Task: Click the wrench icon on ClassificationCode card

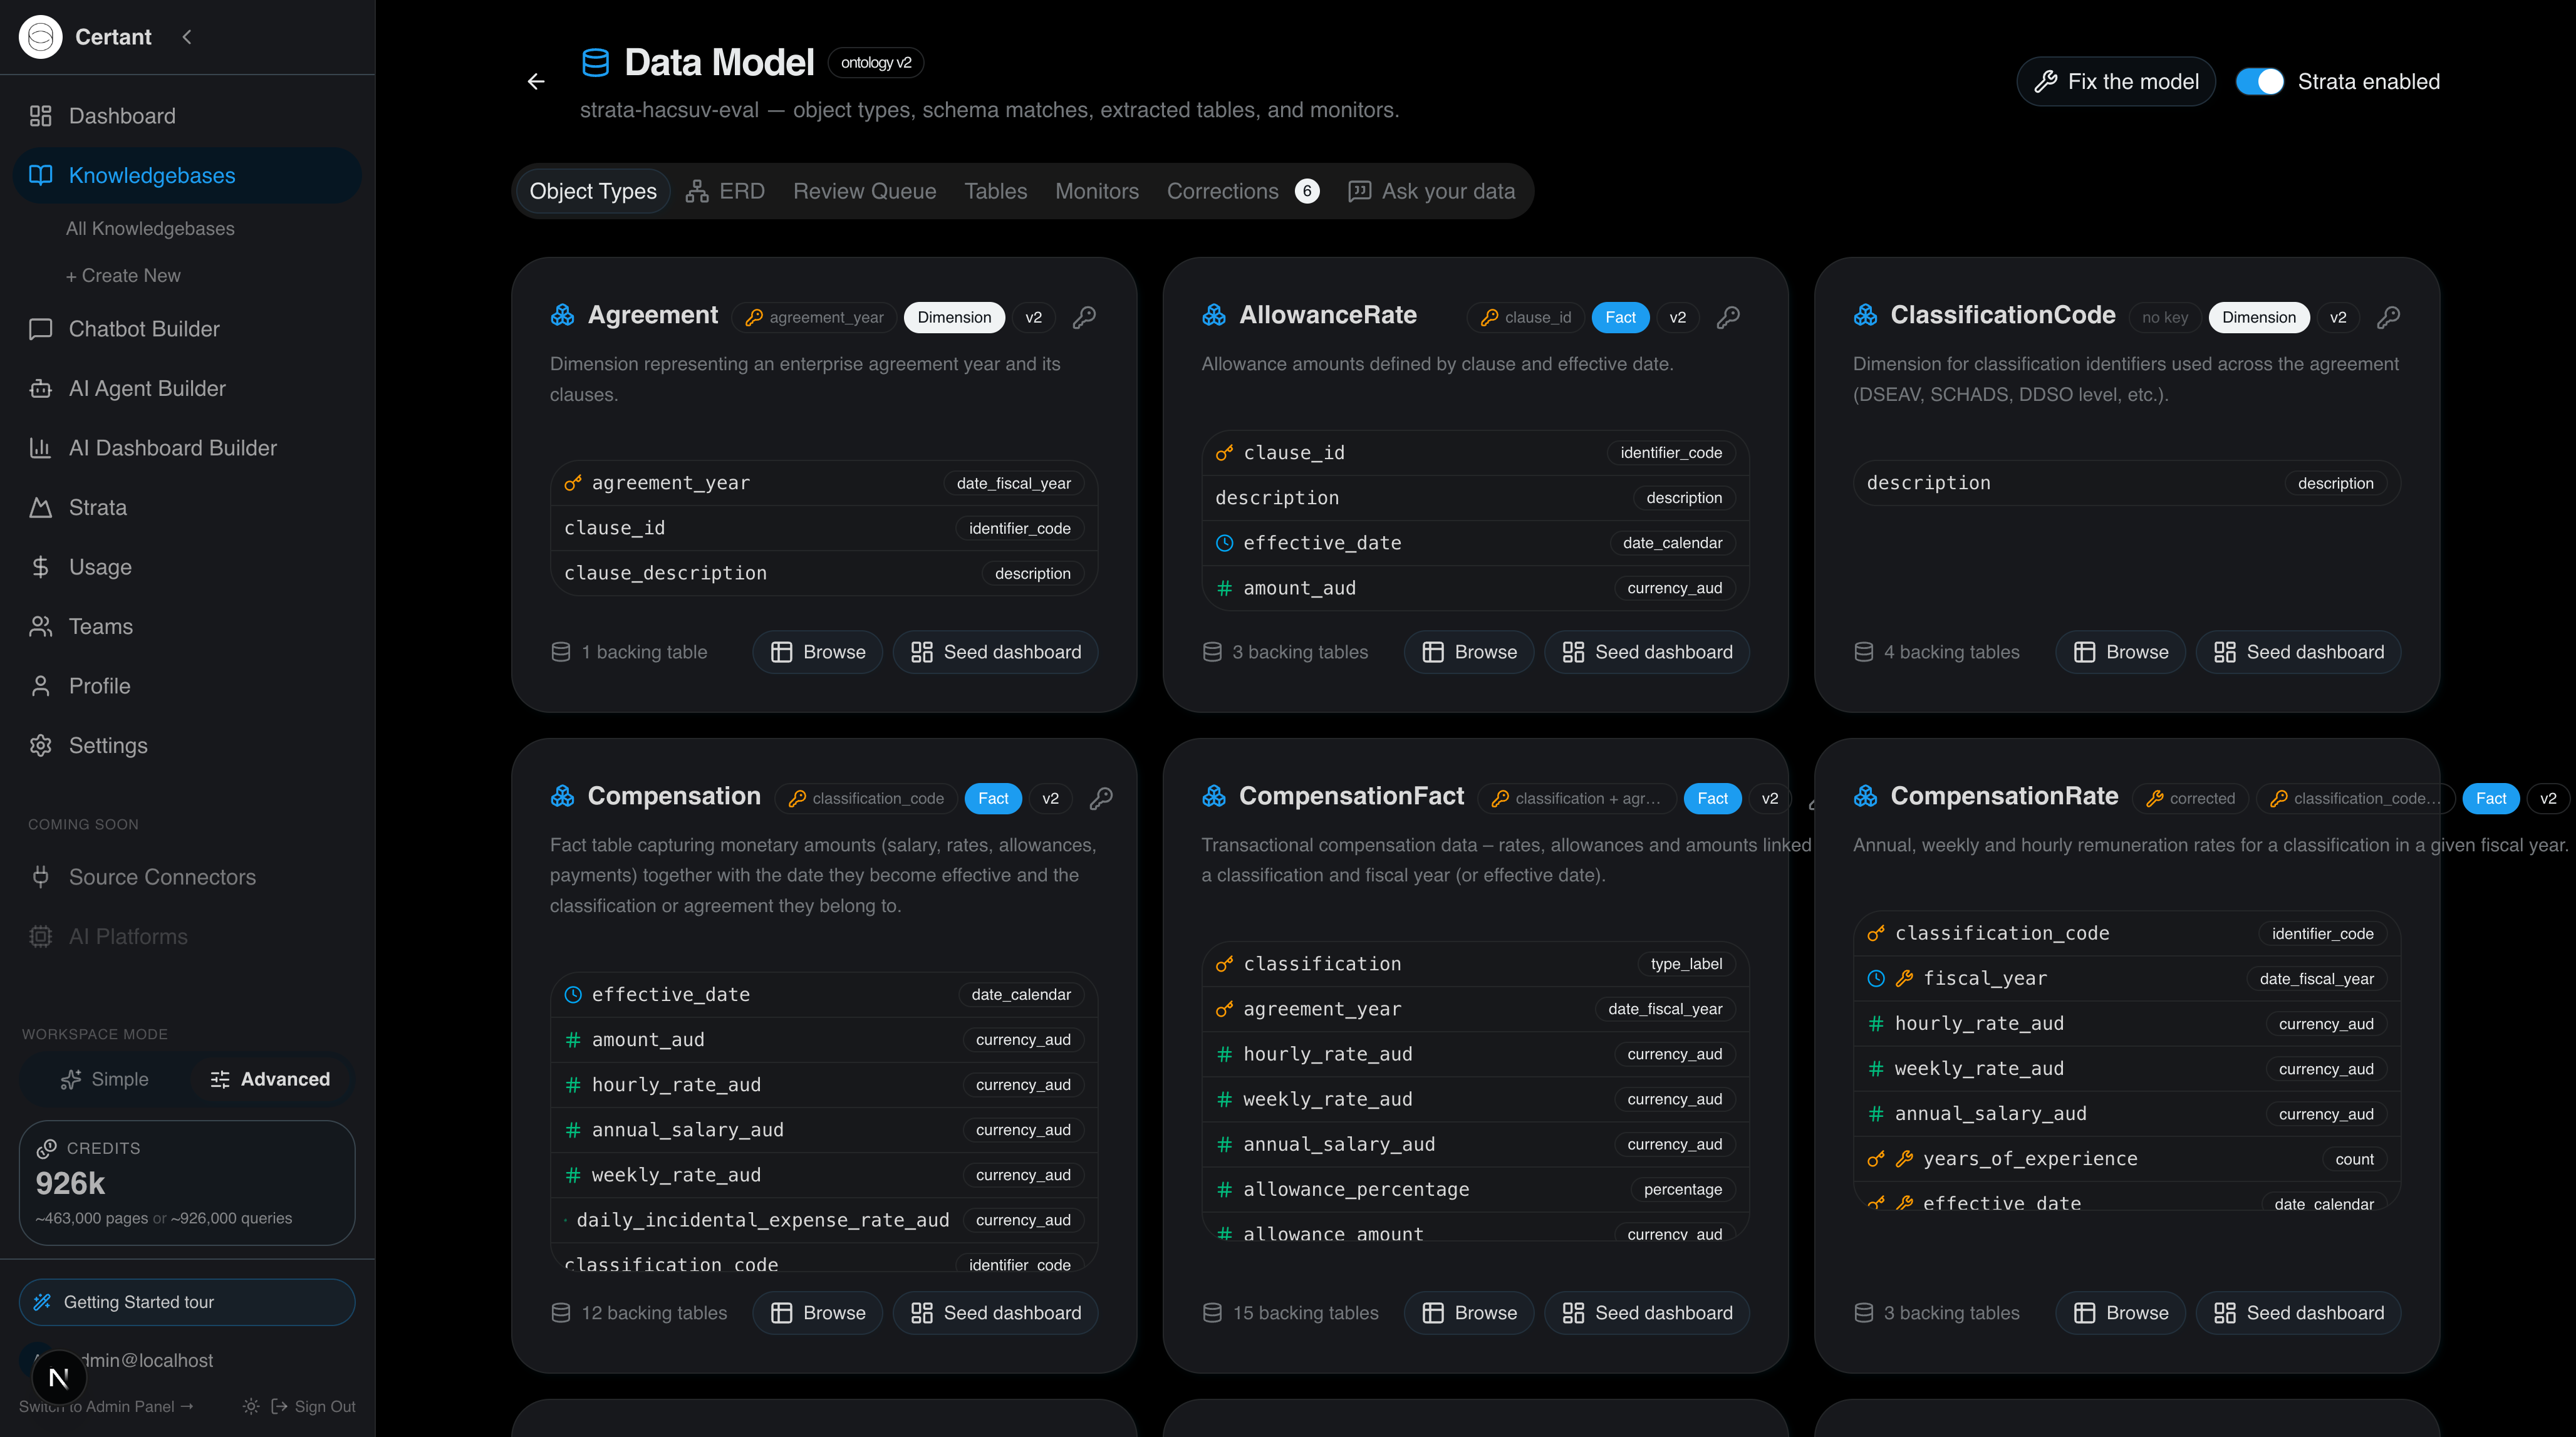Action: point(2388,317)
